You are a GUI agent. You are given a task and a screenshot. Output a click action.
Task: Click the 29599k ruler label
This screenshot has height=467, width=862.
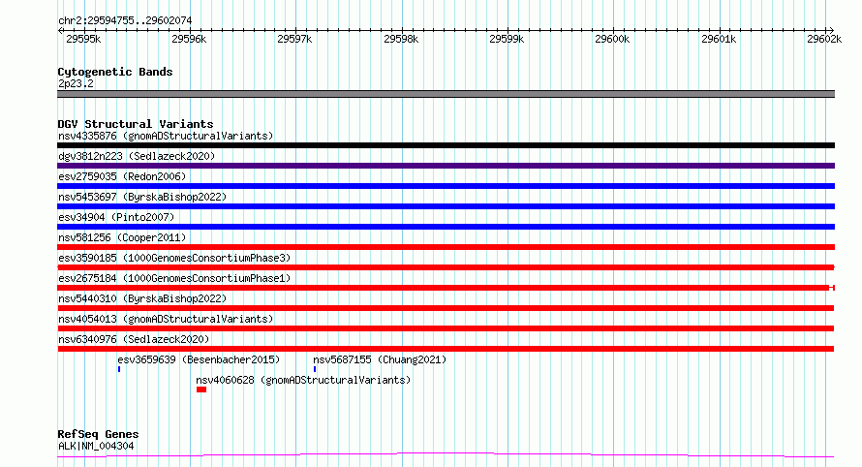[x=507, y=39]
